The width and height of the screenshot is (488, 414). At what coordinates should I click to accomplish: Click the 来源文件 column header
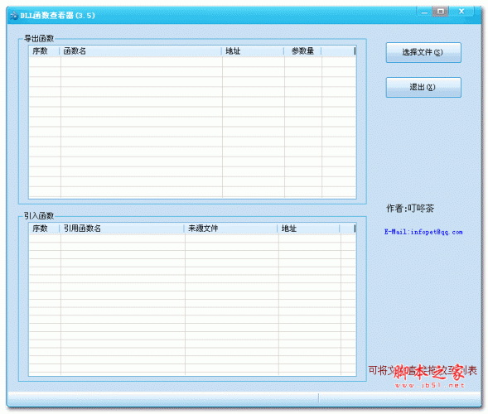coord(230,229)
